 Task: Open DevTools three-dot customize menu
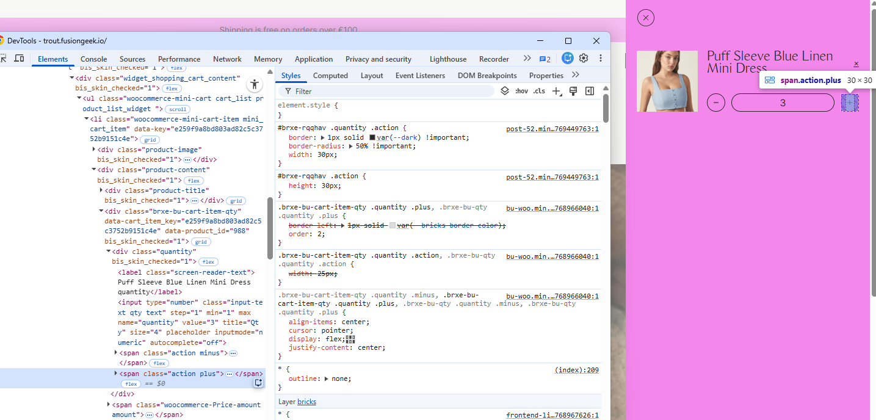(x=601, y=59)
